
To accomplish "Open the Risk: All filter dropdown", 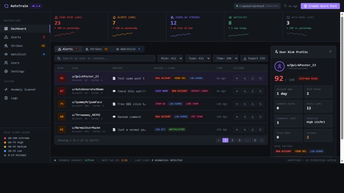I will pyautogui.click(x=170, y=58).
